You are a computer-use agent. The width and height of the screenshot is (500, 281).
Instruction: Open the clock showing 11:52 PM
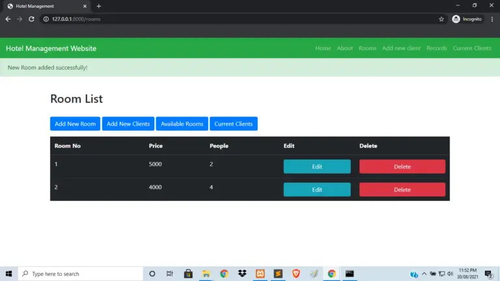pos(467,274)
